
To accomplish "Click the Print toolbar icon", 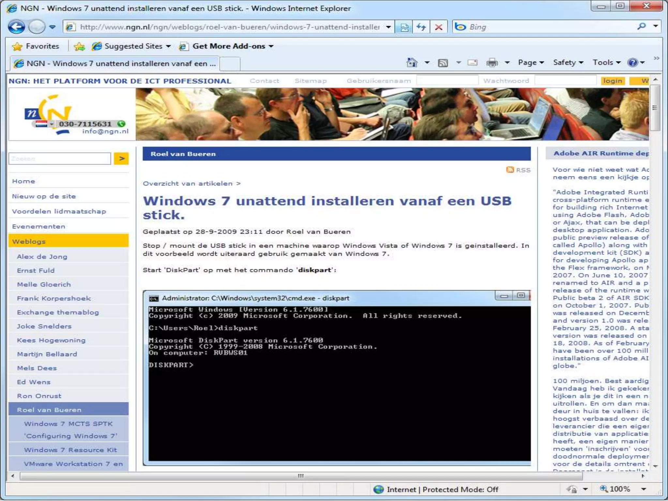I will [492, 62].
